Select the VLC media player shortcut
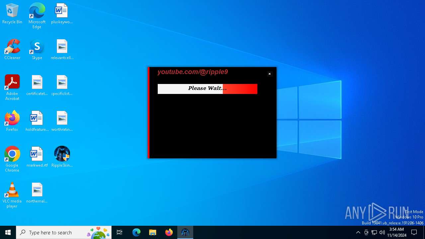Viewport: 425px width, 239px height. pos(12,195)
